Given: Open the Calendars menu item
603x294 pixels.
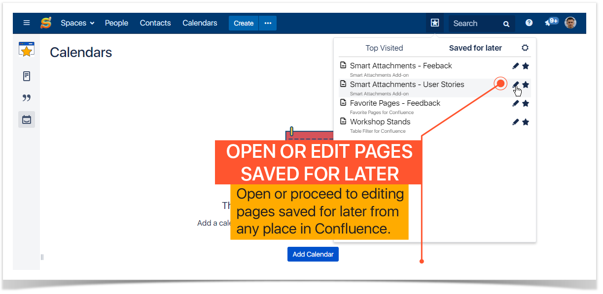Looking at the screenshot, I should 200,23.
